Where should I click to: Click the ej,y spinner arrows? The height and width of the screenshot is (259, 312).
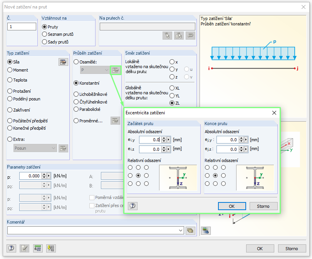[x=241, y=140]
